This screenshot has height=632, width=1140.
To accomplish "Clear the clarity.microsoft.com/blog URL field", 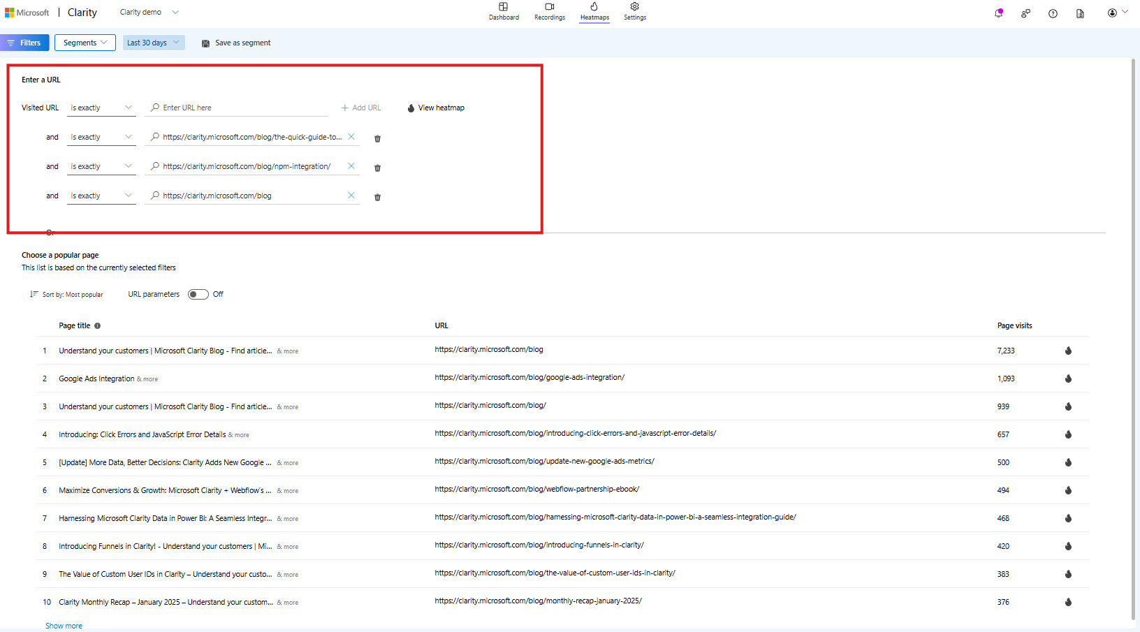I will (x=351, y=196).
